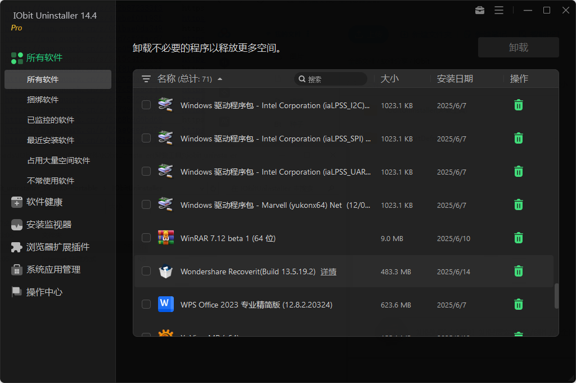This screenshot has width=576, height=383.
Task: Select 所有软件 sub-item in sidebar
Action: [x=58, y=79]
